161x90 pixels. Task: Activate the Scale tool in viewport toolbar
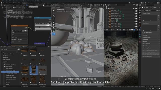(54, 22)
